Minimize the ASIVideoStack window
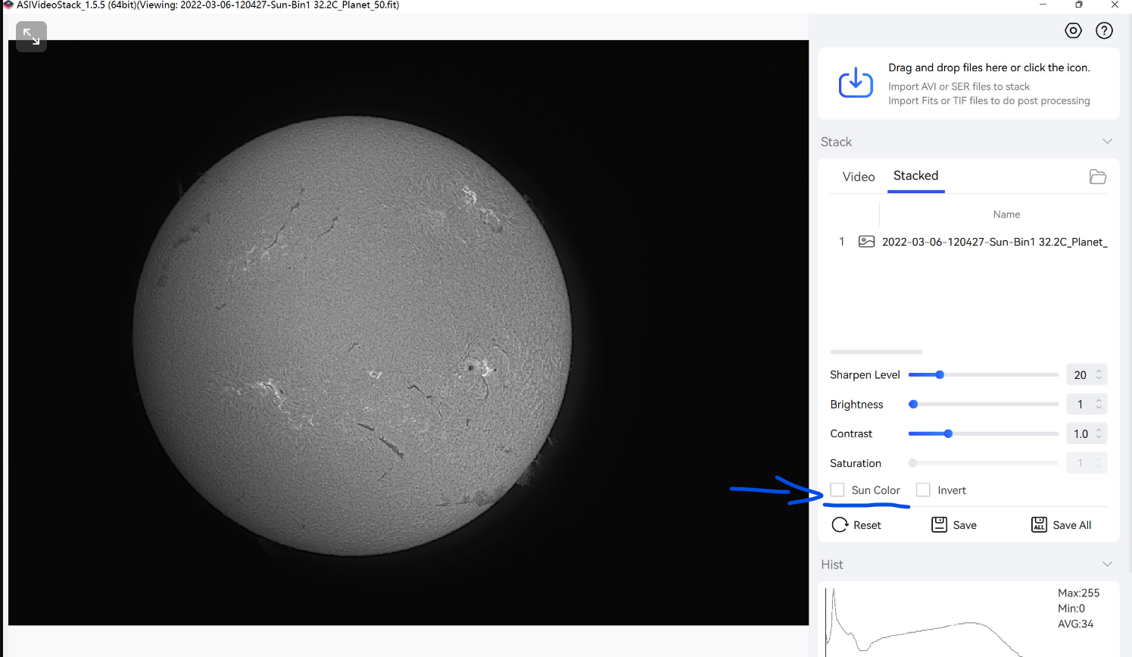The height and width of the screenshot is (657, 1132). pos(1043,5)
